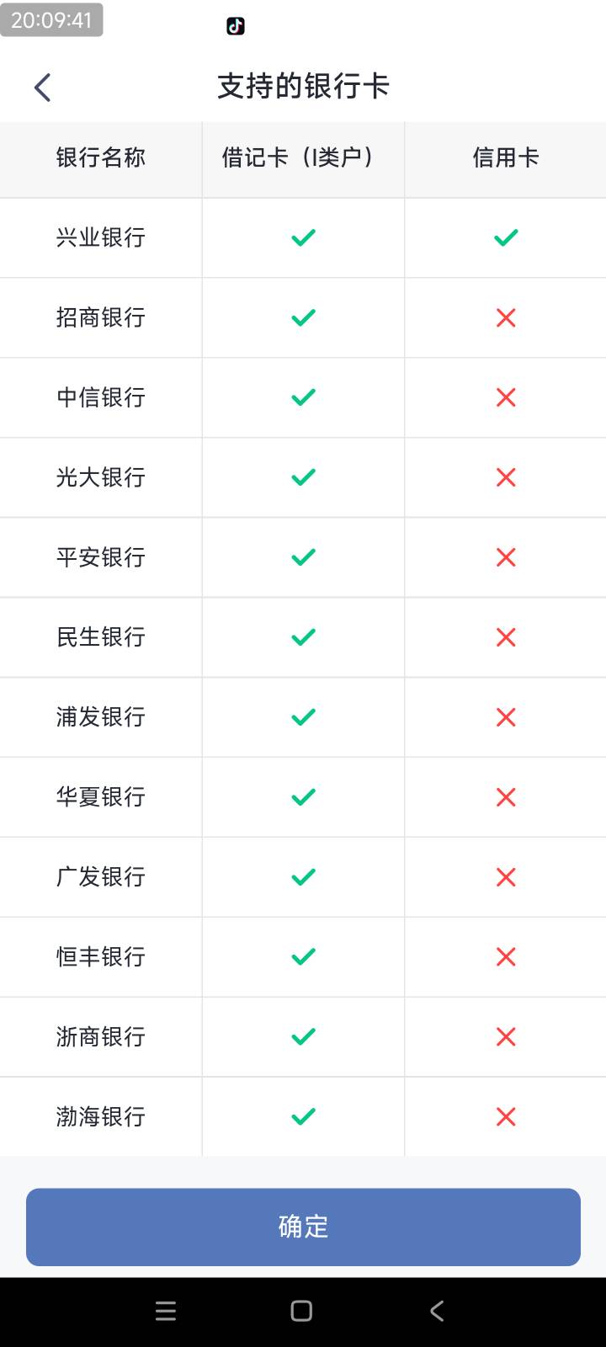Tap the debit card checkmark for 中信银行
This screenshot has height=1347, width=606.
(x=303, y=397)
